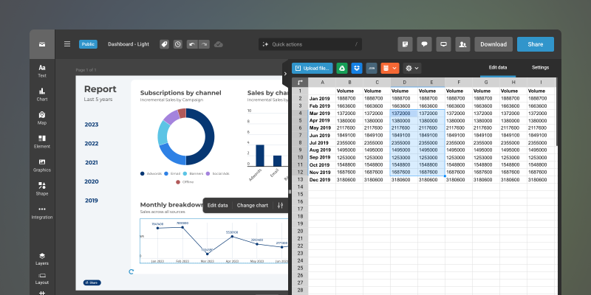Switch to the Edit data tab
Screen dimensions: 591x295
497,68
